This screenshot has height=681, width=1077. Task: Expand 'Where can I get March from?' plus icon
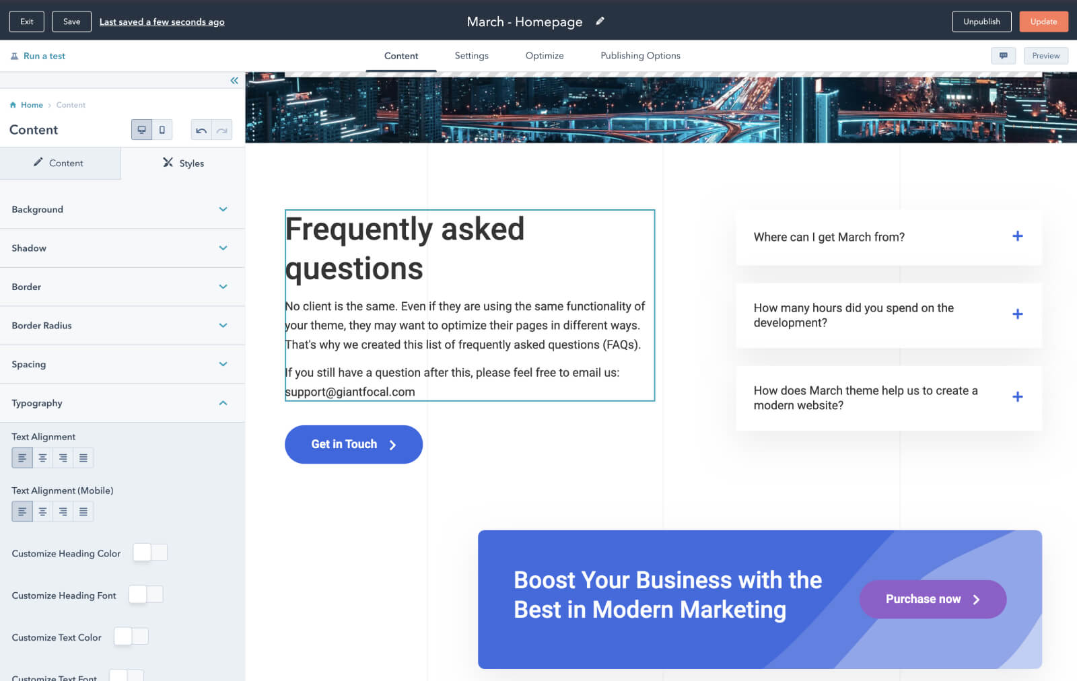1017,236
